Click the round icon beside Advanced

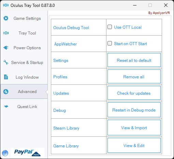tap(6, 92)
